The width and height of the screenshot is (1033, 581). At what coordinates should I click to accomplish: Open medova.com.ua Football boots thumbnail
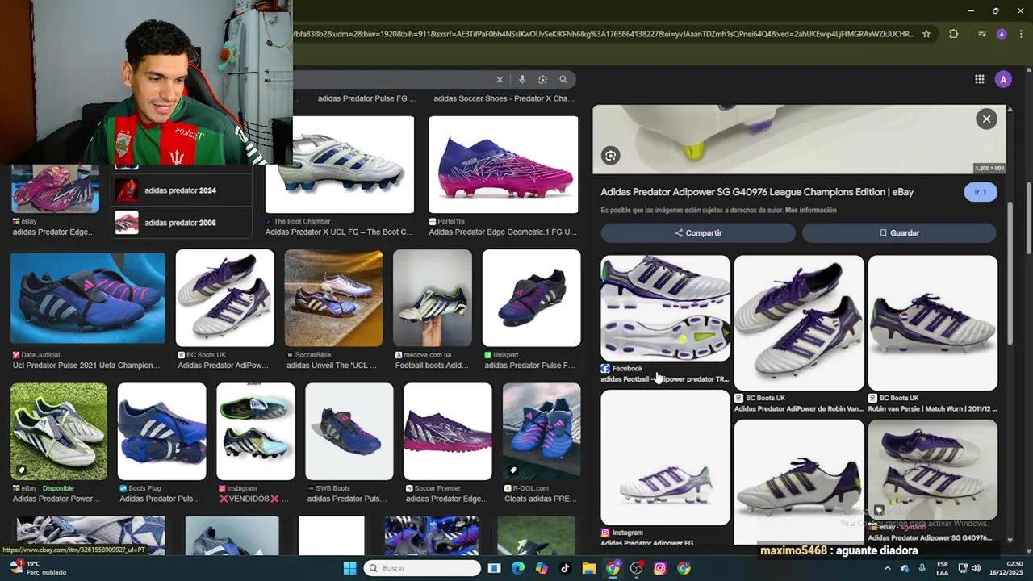tap(432, 298)
